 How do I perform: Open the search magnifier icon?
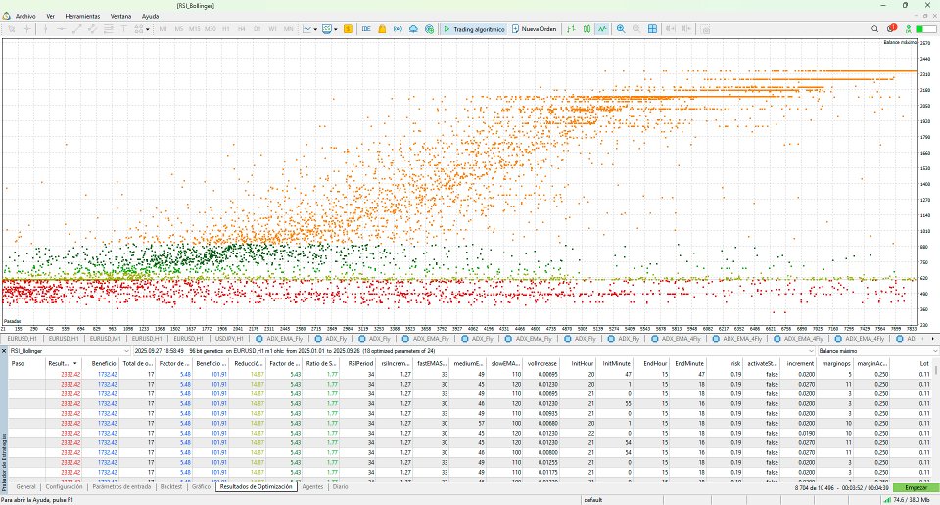point(875,29)
